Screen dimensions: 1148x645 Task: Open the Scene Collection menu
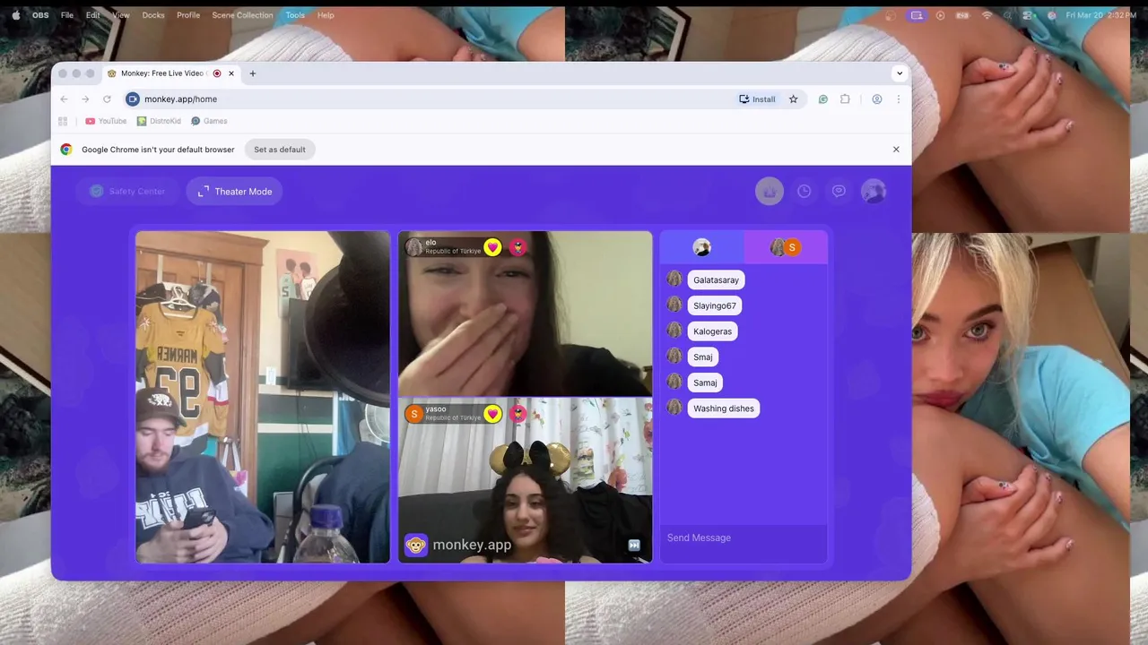pyautogui.click(x=242, y=15)
